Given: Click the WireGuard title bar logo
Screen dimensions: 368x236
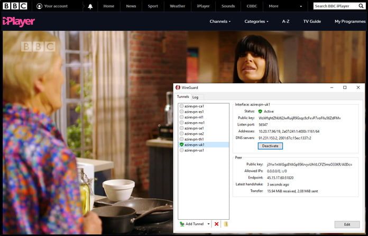Looking at the screenshot, I should point(178,87).
